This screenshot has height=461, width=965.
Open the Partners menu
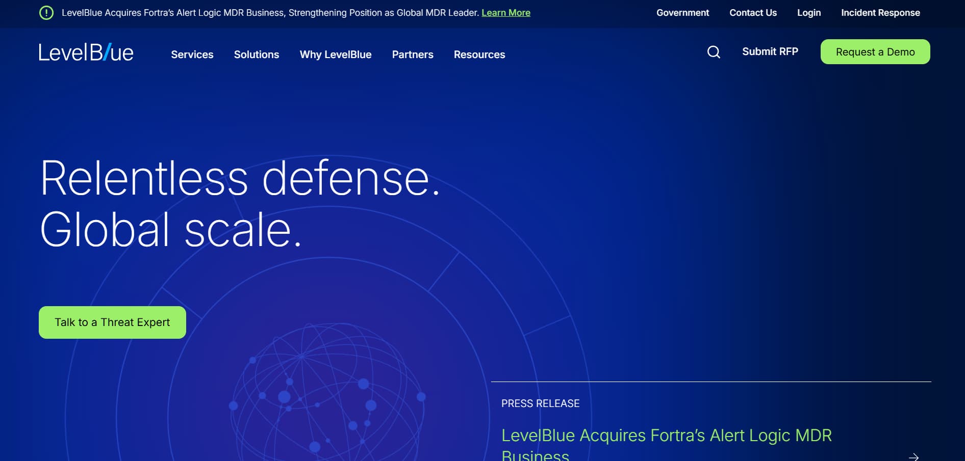(412, 55)
